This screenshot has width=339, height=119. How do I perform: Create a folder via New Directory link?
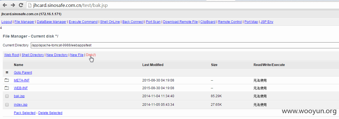57,55
